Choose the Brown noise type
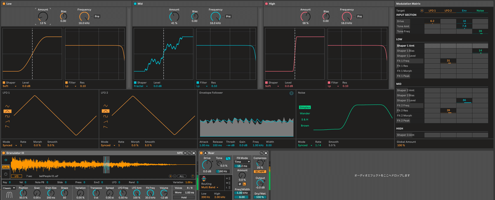 click(305, 126)
